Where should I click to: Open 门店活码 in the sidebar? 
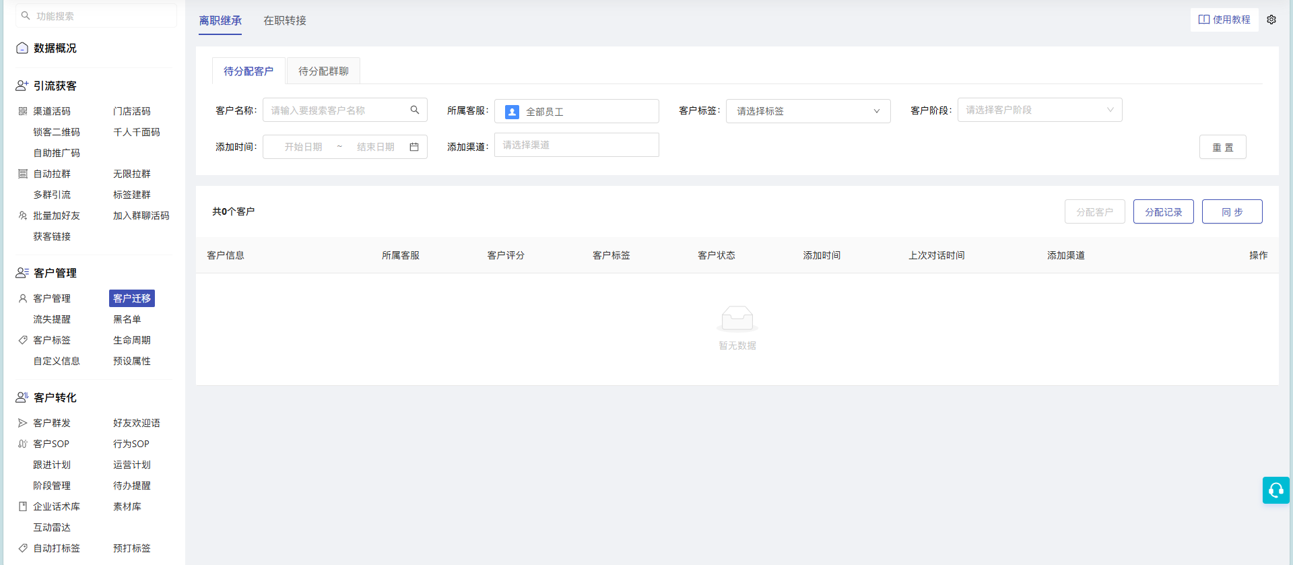[x=132, y=111]
